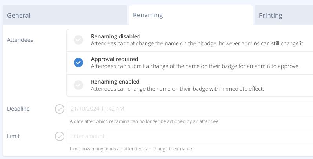Select the Renaming tab

tap(148, 15)
